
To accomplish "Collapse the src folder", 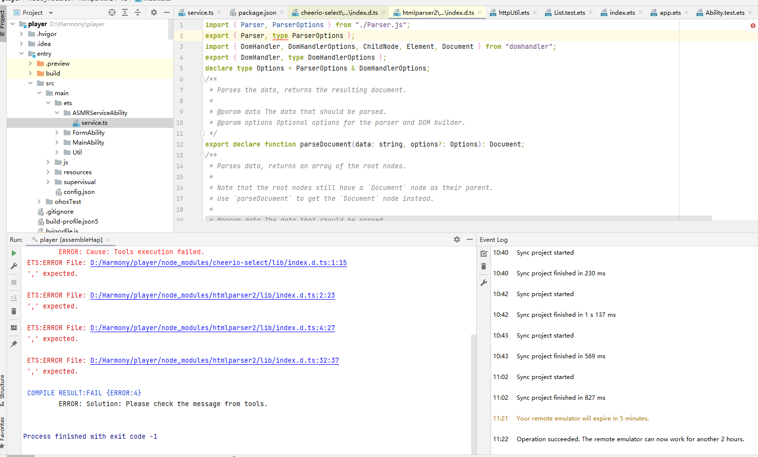I will tap(30, 83).
